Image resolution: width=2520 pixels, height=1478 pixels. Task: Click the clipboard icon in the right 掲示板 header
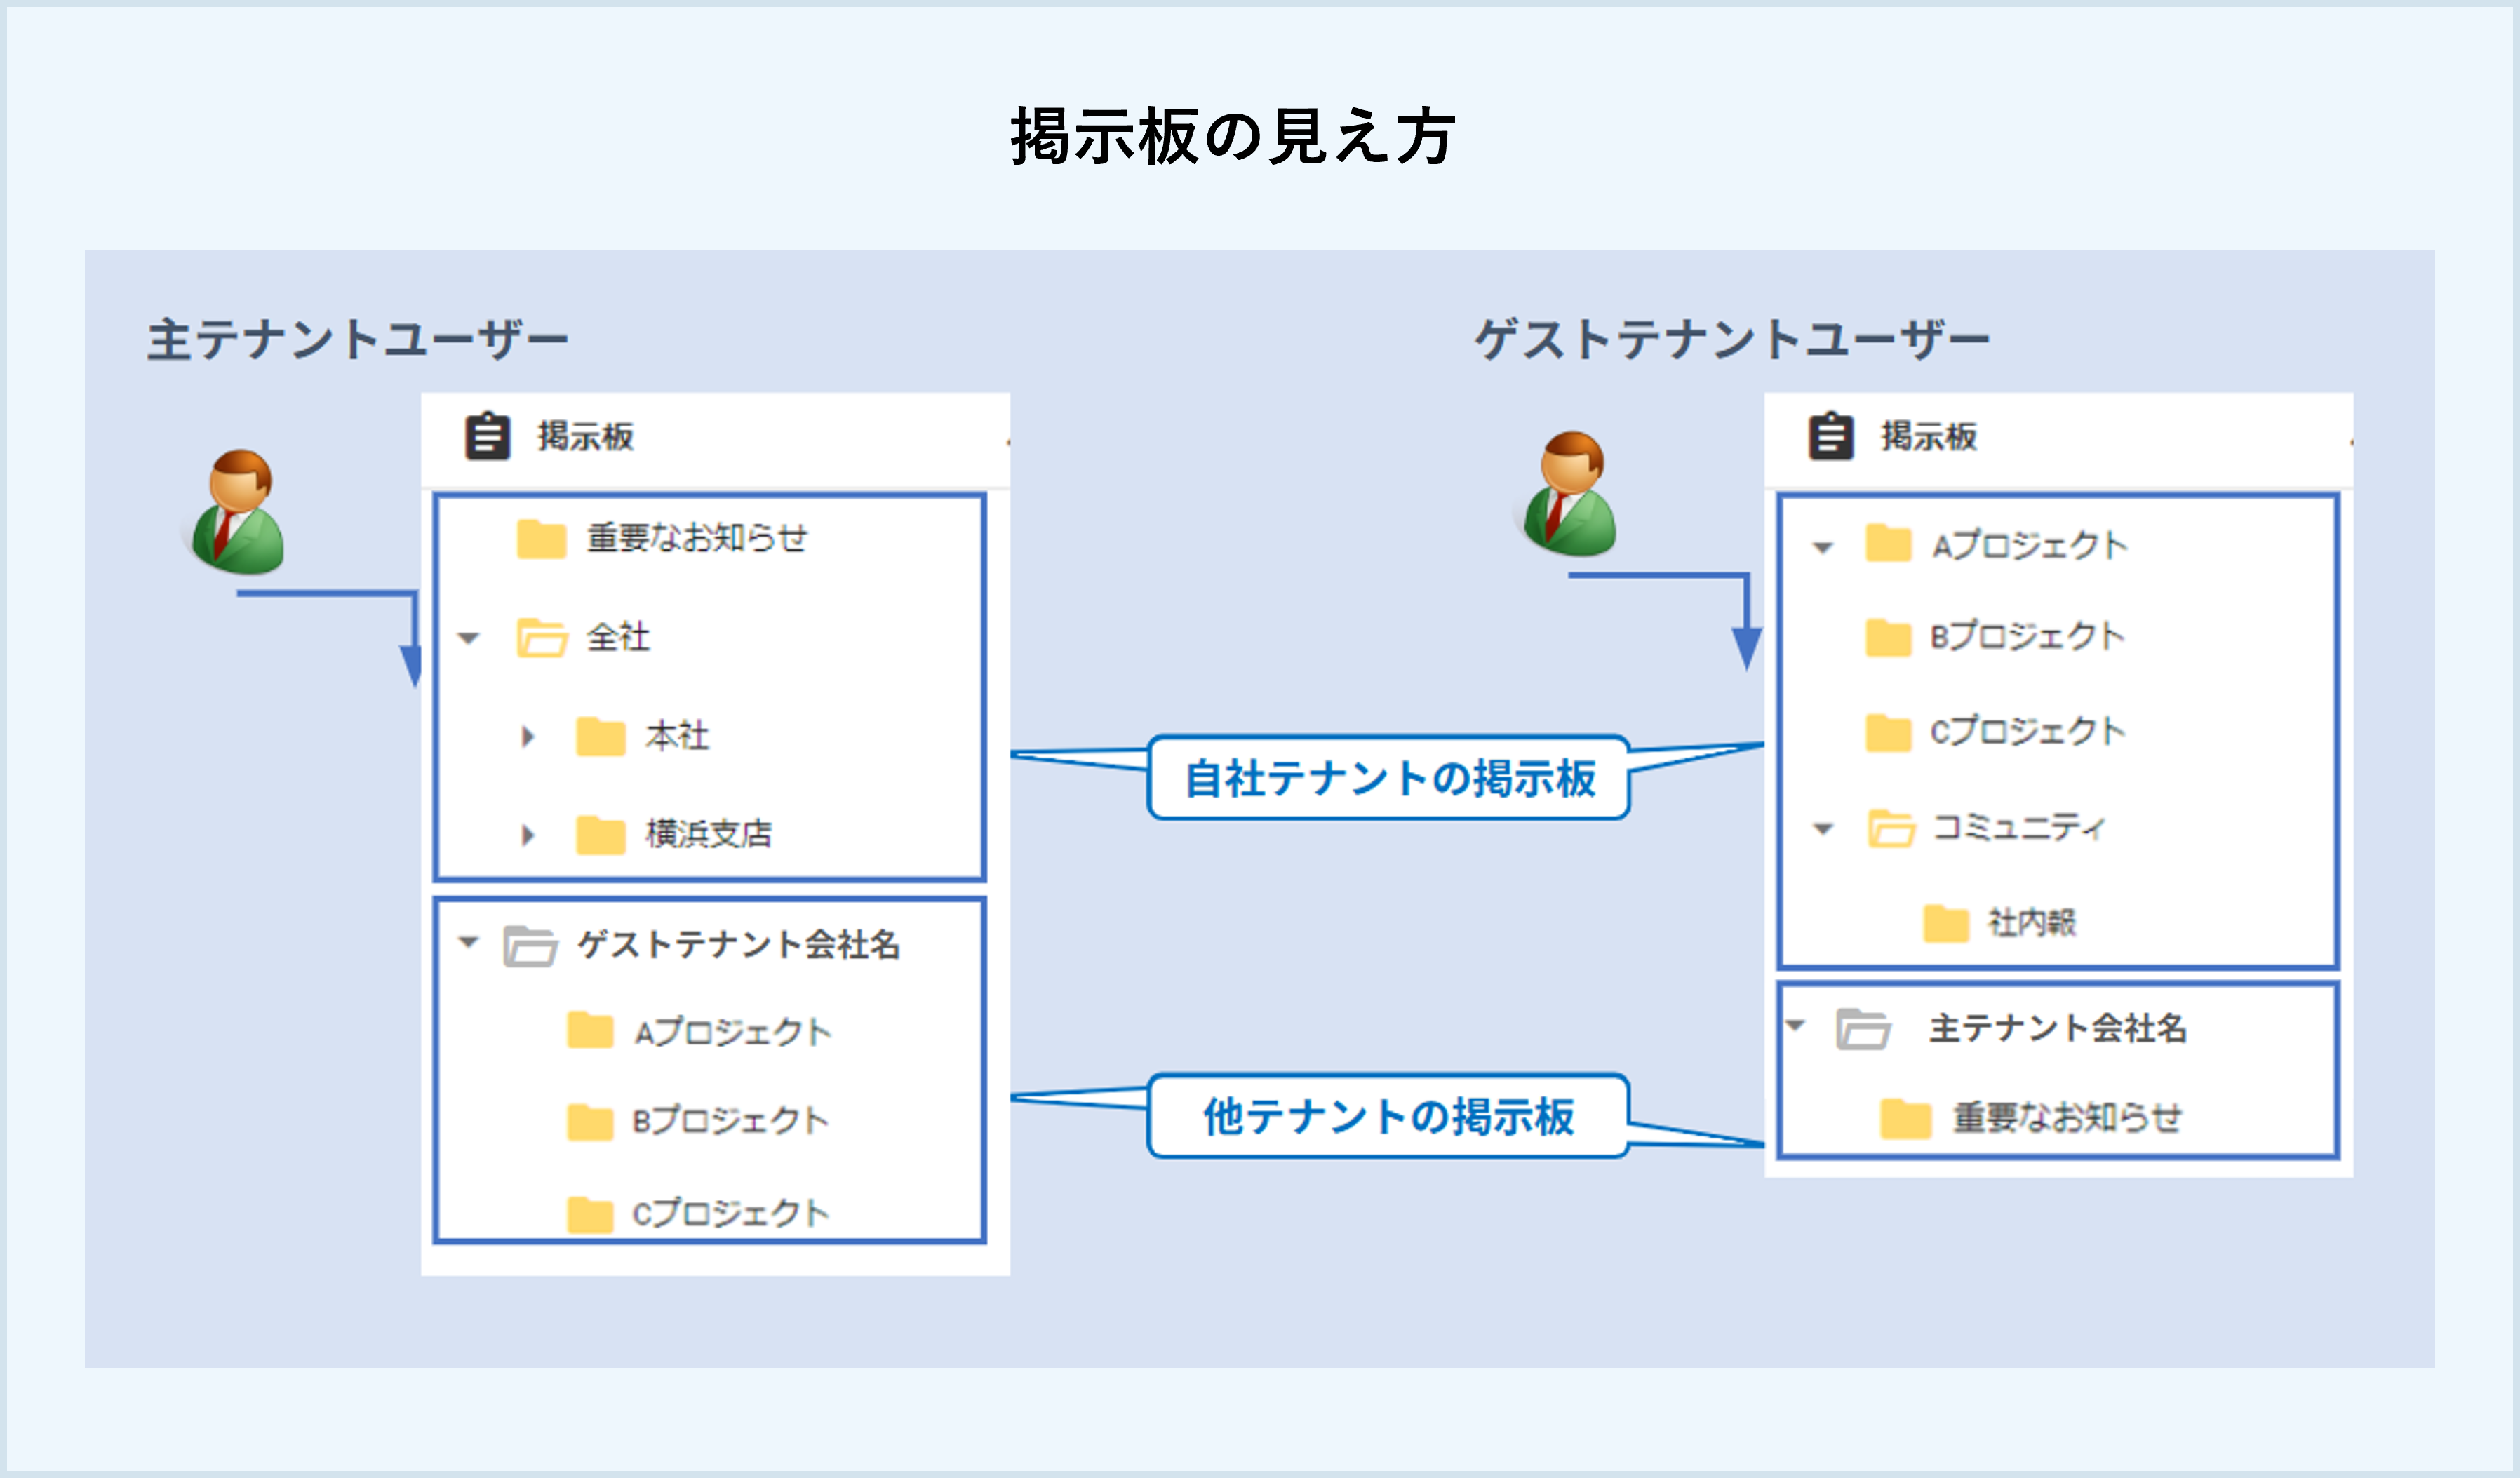(1831, 436)
